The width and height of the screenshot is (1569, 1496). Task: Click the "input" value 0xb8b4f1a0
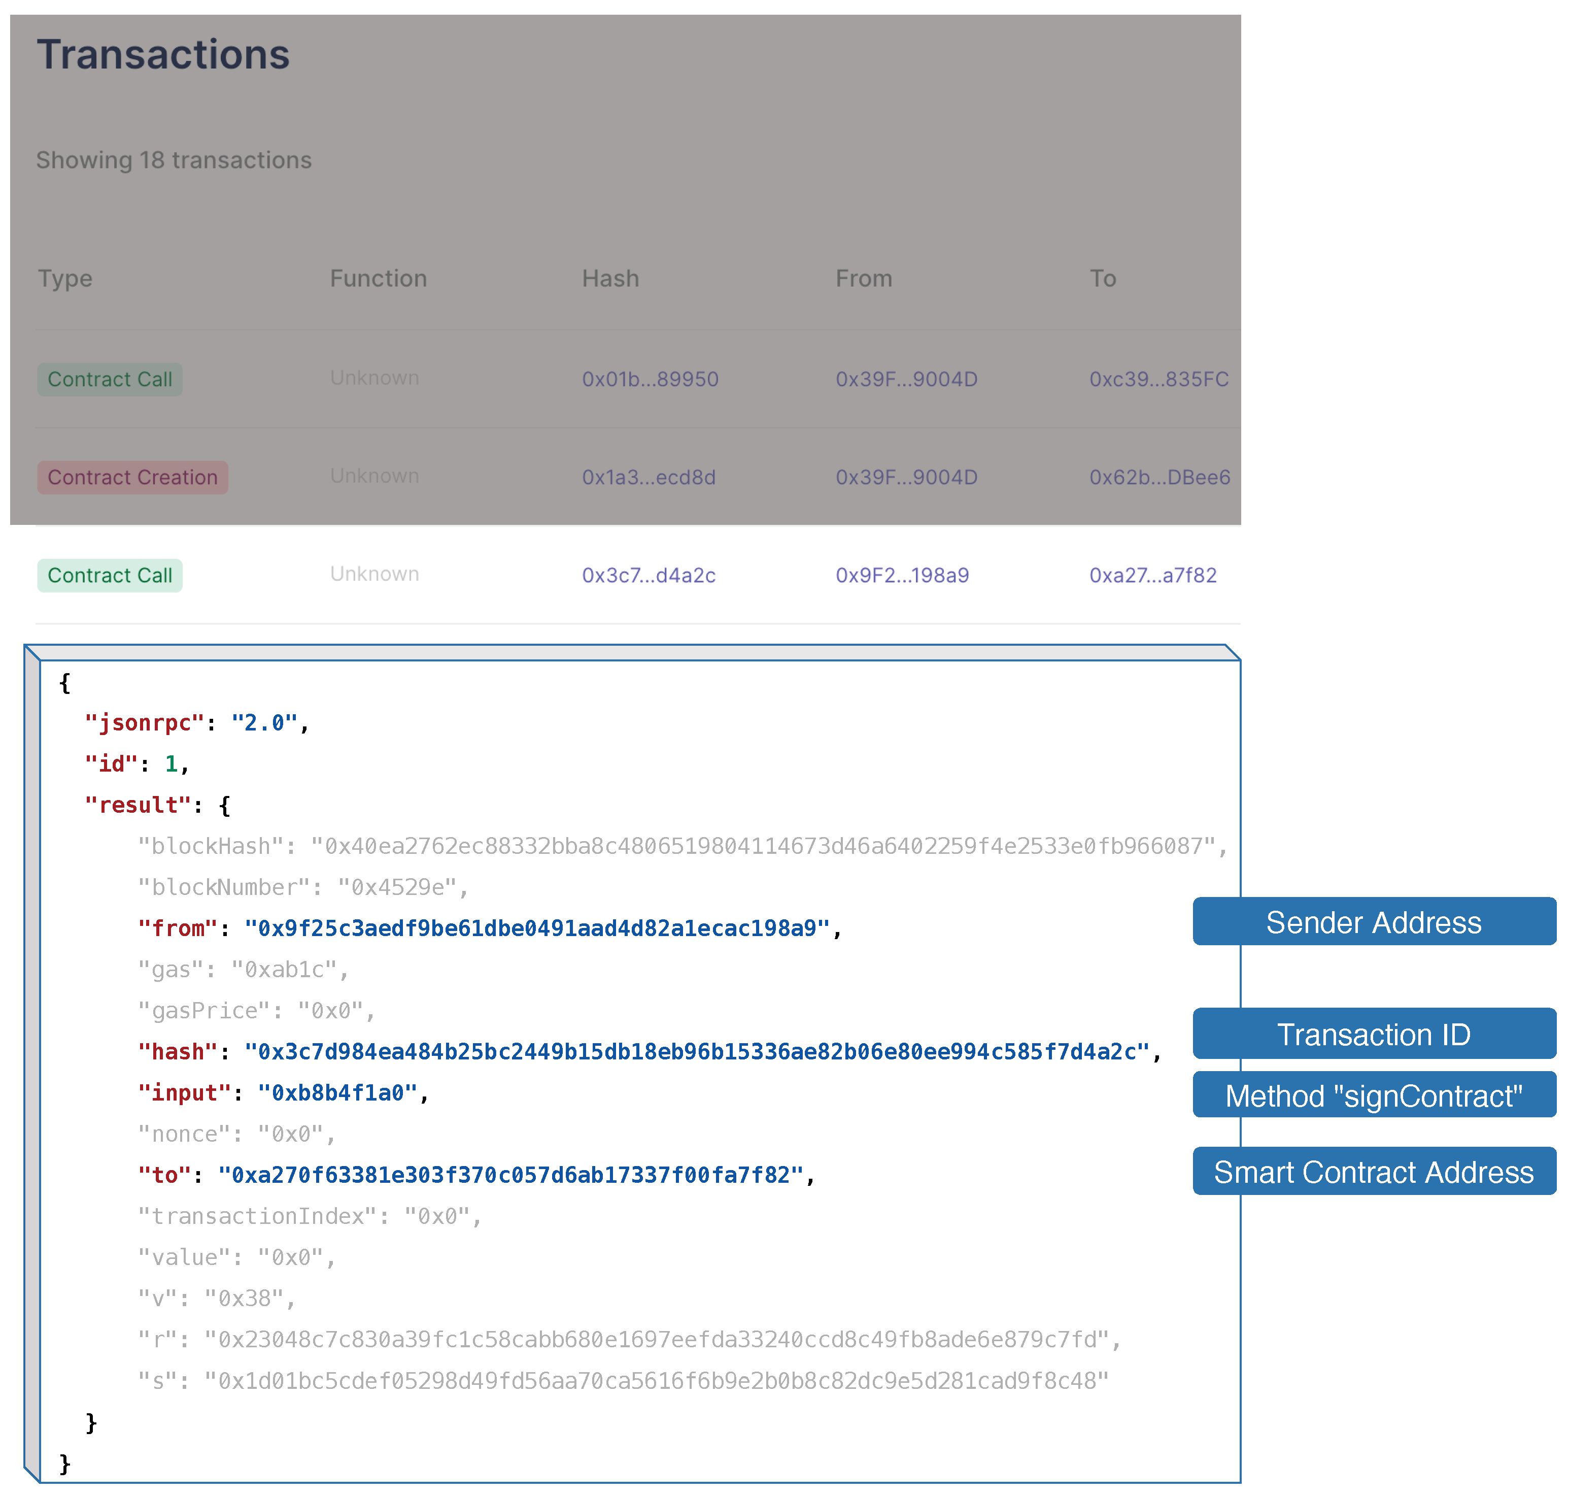tap(337, 1092)
